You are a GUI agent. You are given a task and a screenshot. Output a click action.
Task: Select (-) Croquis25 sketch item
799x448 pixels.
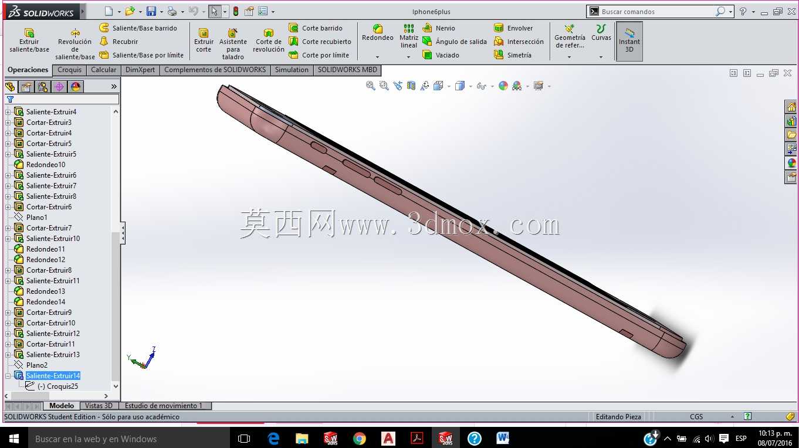click(52, 386)
